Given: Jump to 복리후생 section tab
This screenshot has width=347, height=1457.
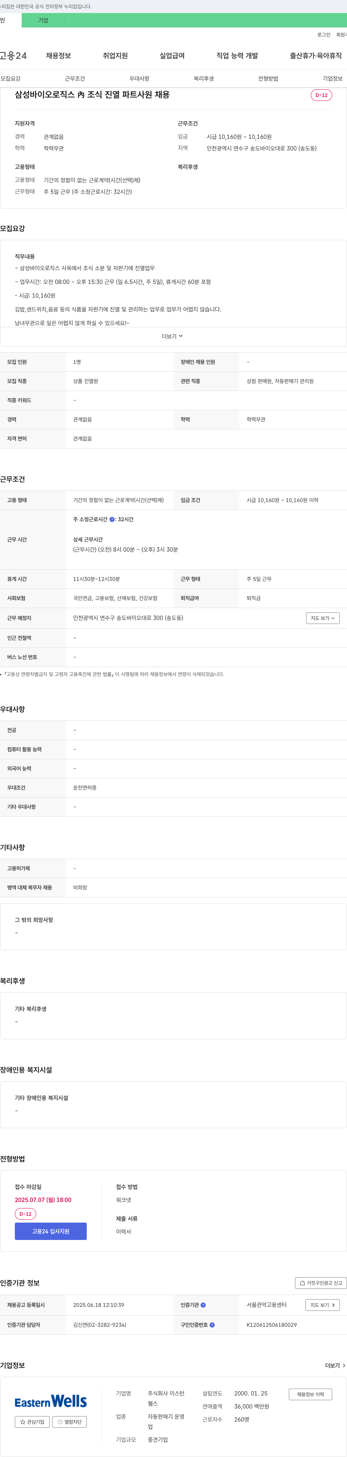Looking at the screenshot, I should [x=204, y=78].
